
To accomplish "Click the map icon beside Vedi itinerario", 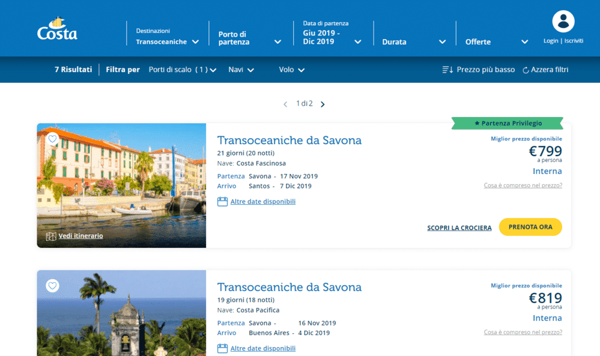I will point(51,237).
